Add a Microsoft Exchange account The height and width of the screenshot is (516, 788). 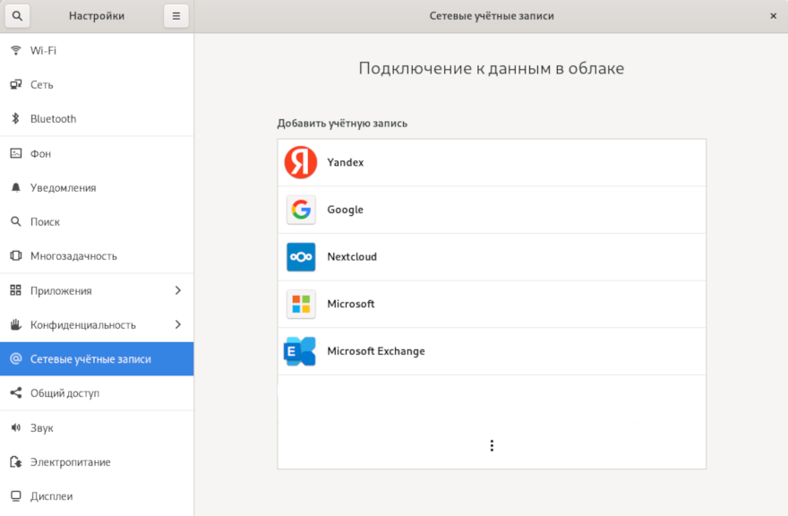pyautogui.click(x=376, y=351)
